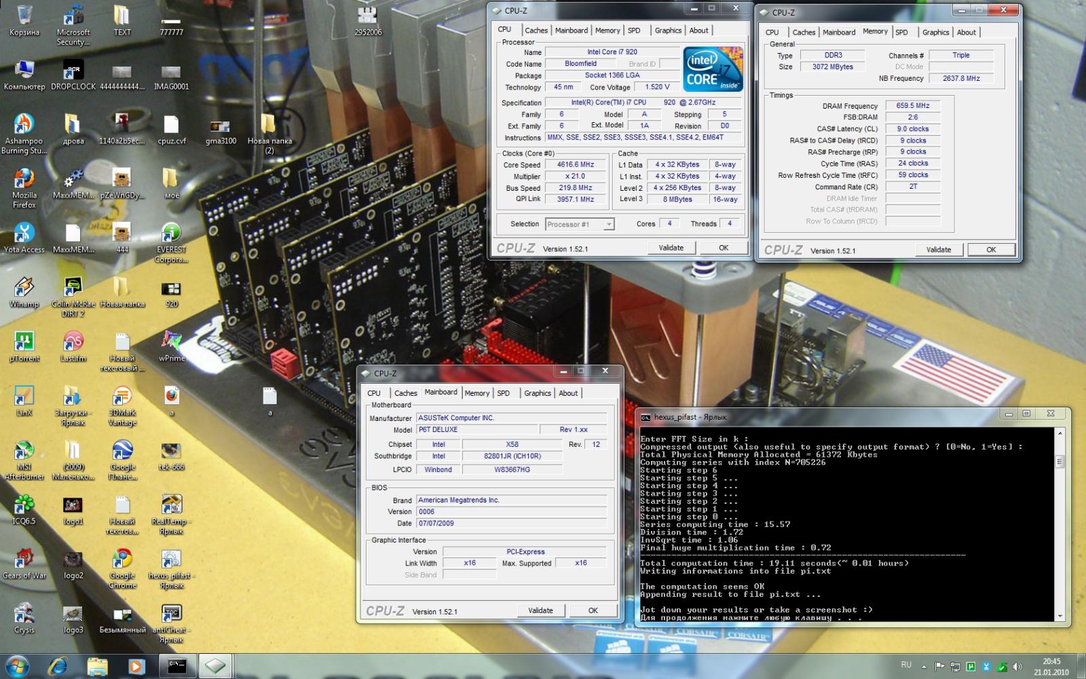Launch Mozilla Firefox desktop shortcut

(24, 189)
